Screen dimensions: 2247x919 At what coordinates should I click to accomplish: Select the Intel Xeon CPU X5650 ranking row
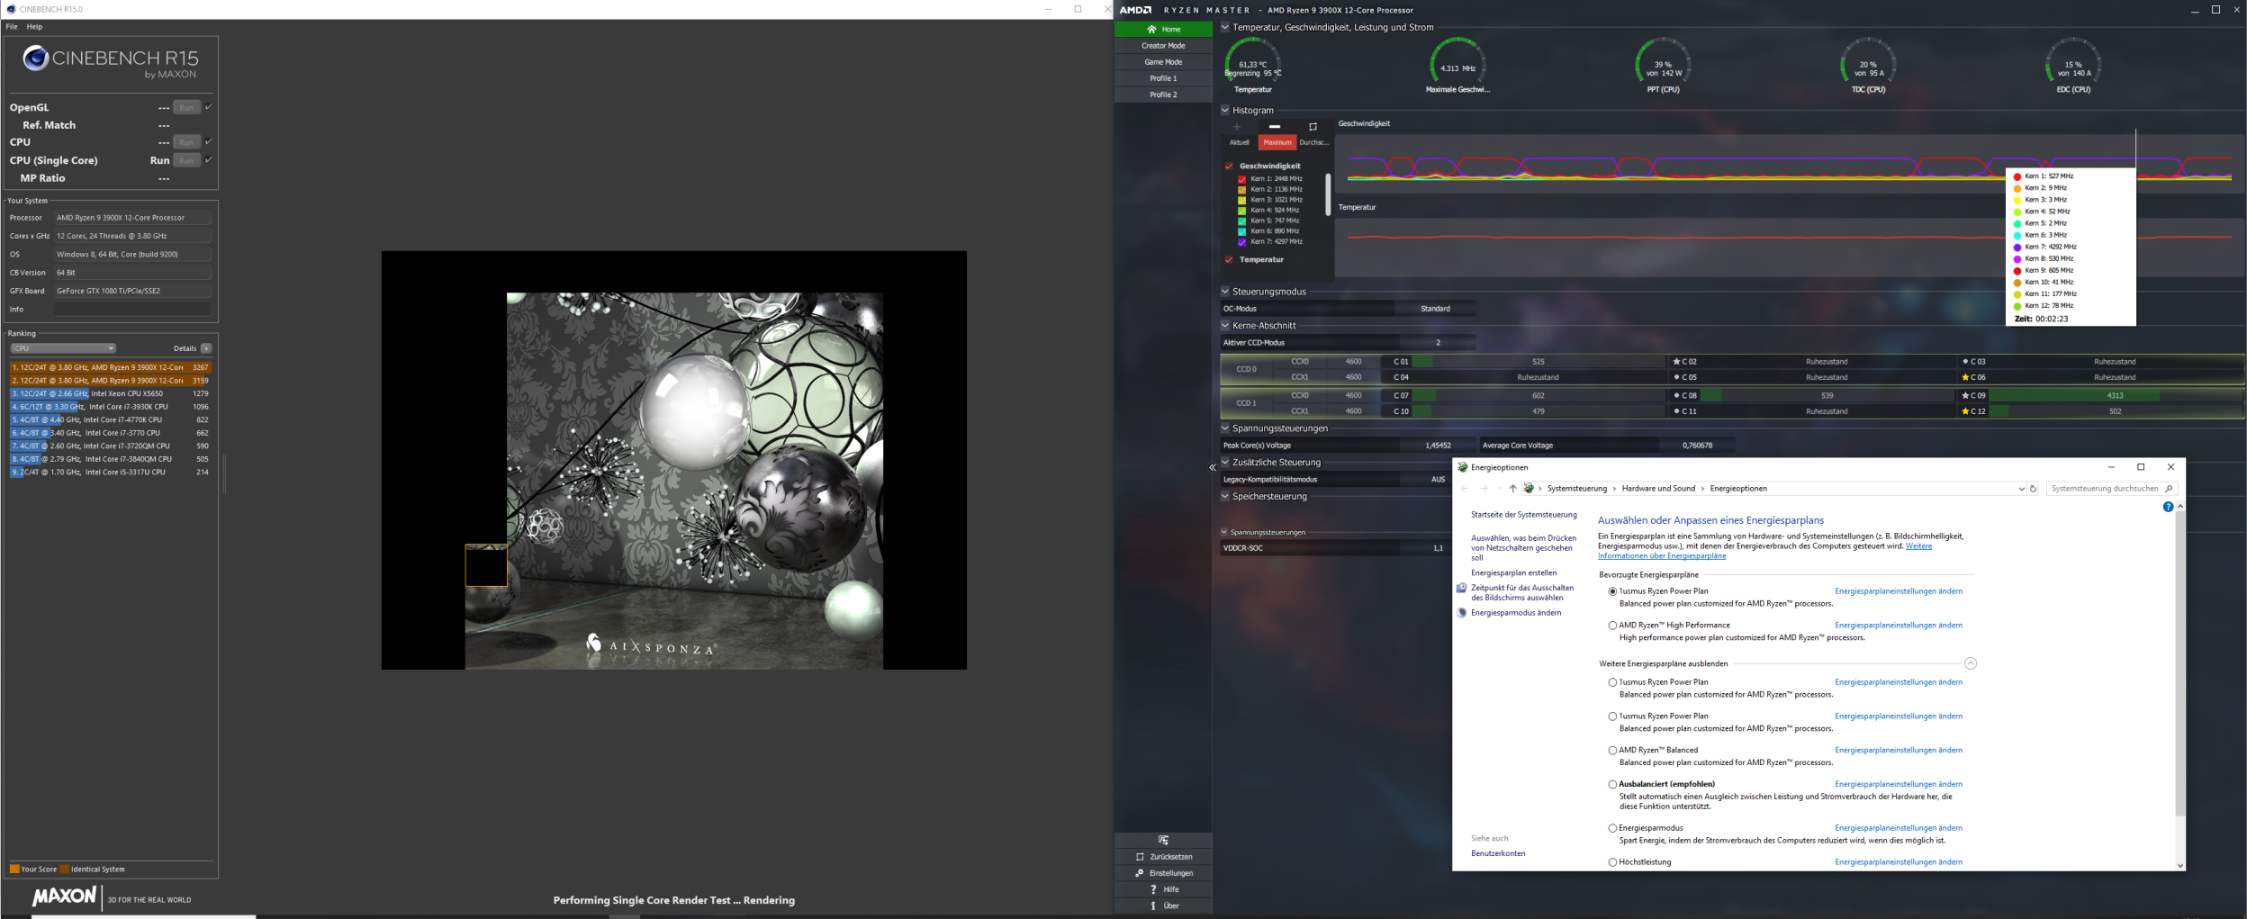click(x=111, y=393)
